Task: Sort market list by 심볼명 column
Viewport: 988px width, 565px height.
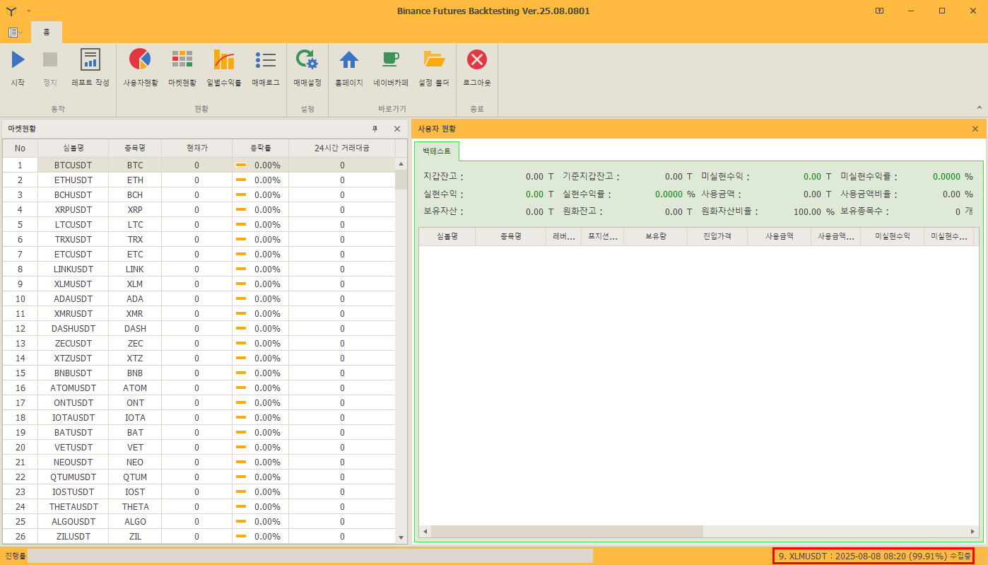Action: point(73,148)
